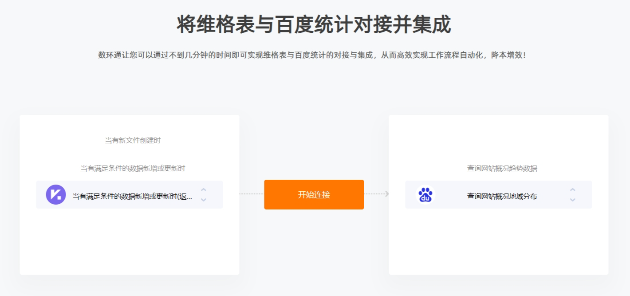630x296 pixels.
Task: Click the up chevron beside 查询网站概况地域分布
Action: [572, 189]
